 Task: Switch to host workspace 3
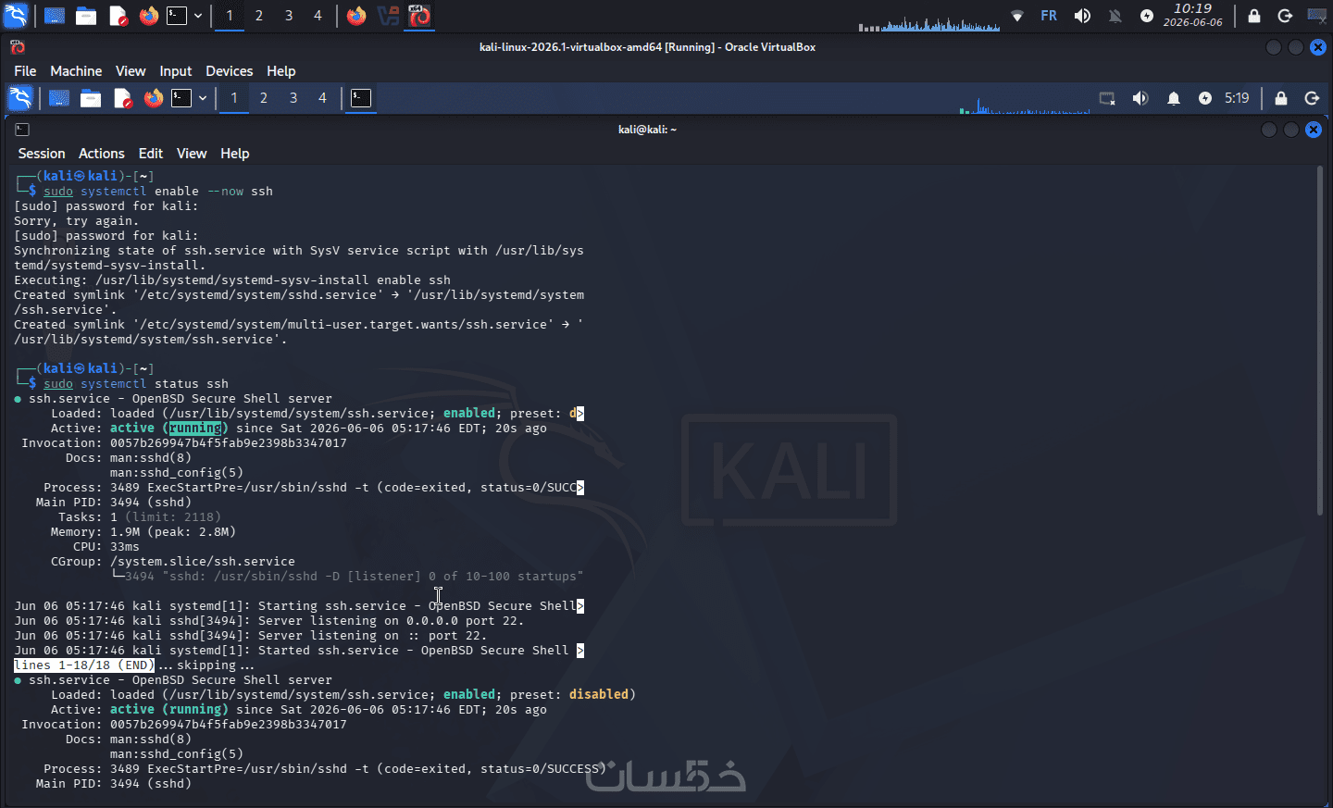(x=289, y=16)
